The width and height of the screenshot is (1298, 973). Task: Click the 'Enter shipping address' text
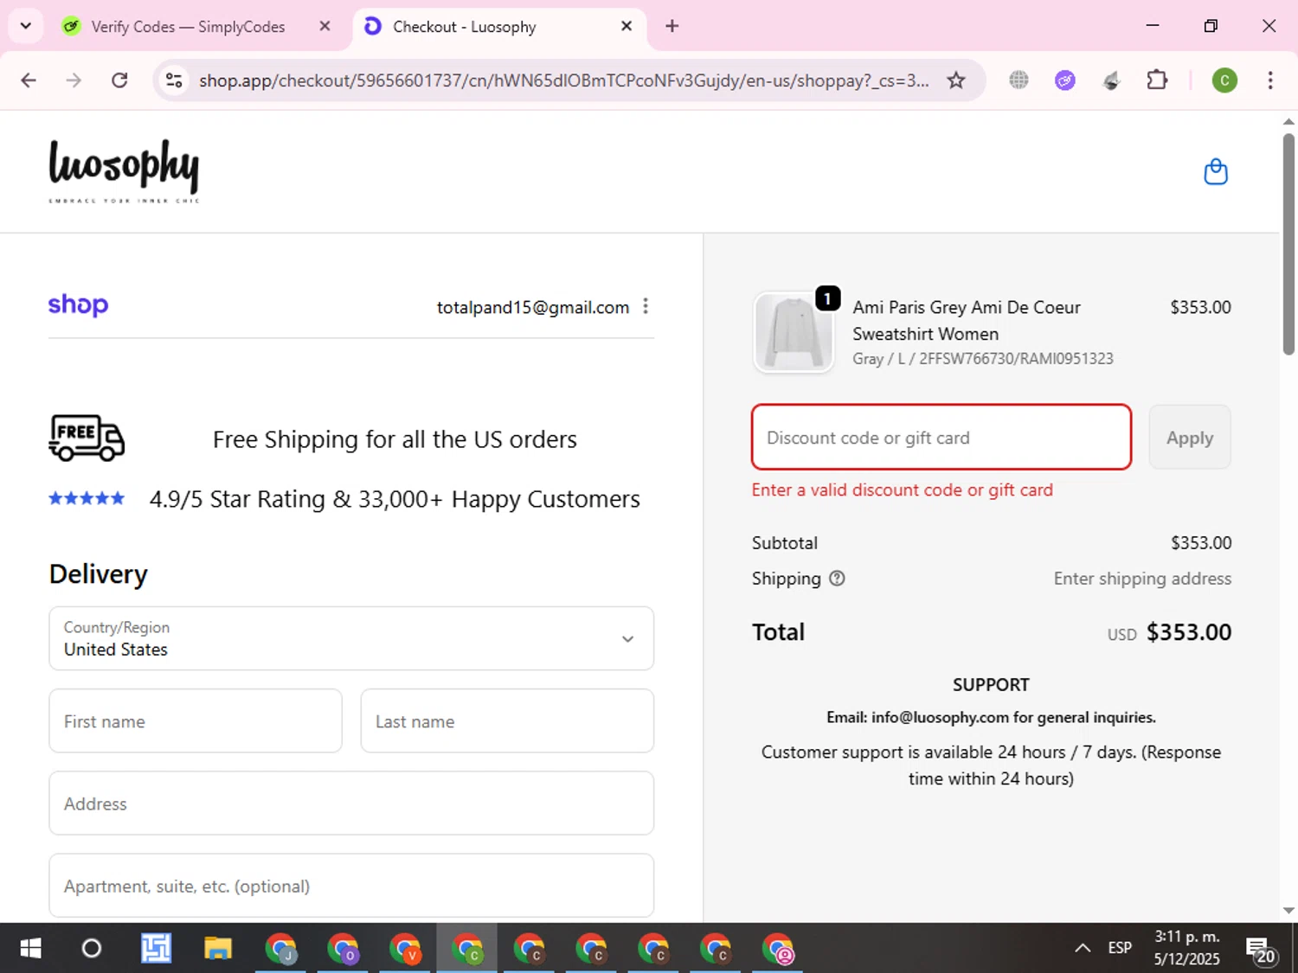pos(1142,579)
